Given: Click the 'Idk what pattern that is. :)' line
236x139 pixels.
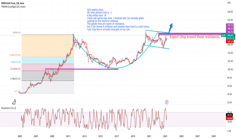Looking at the screenshot, I should (99, 13).
